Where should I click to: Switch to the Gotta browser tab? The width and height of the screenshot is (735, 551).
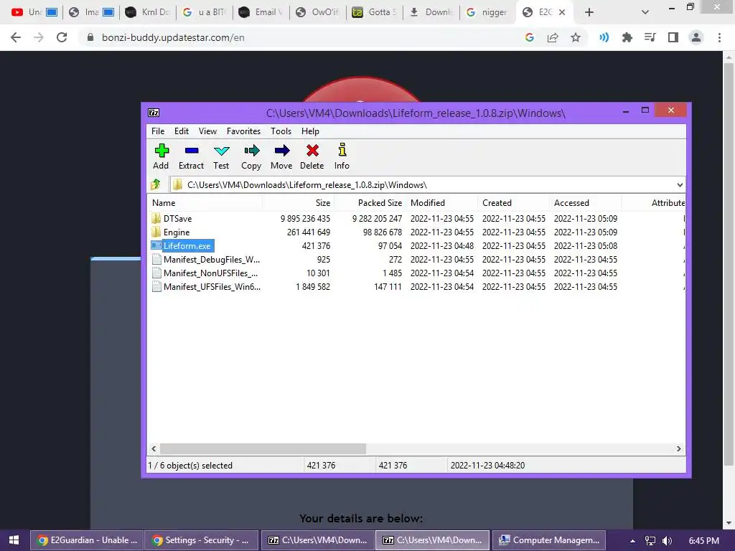point(375,12)
